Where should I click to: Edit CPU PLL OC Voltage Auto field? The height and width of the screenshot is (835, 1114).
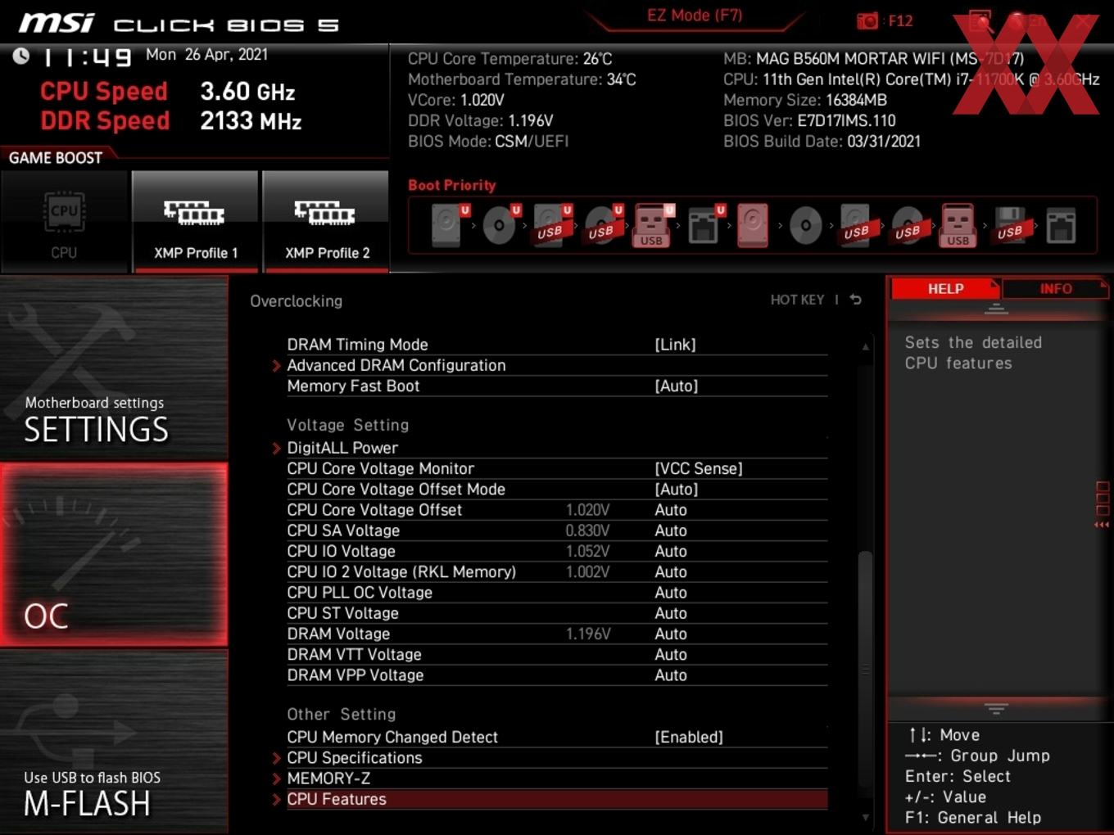671,592
